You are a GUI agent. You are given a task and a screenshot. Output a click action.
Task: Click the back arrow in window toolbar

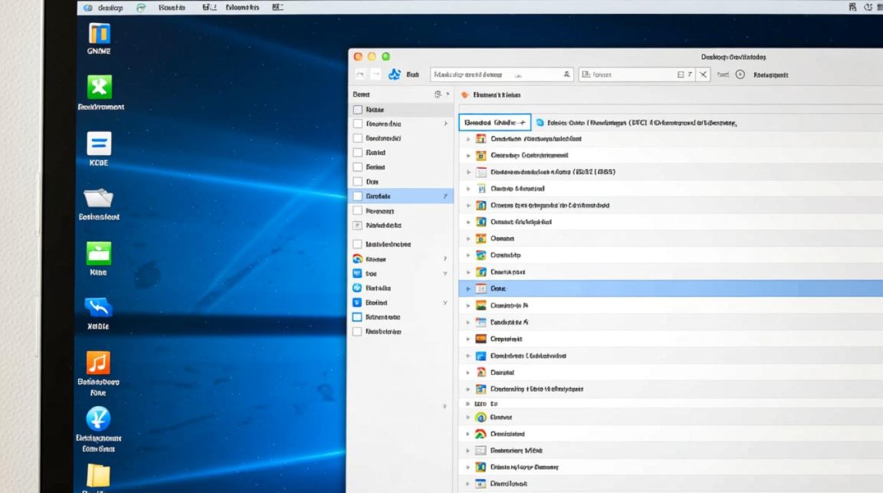click(359, 75)
